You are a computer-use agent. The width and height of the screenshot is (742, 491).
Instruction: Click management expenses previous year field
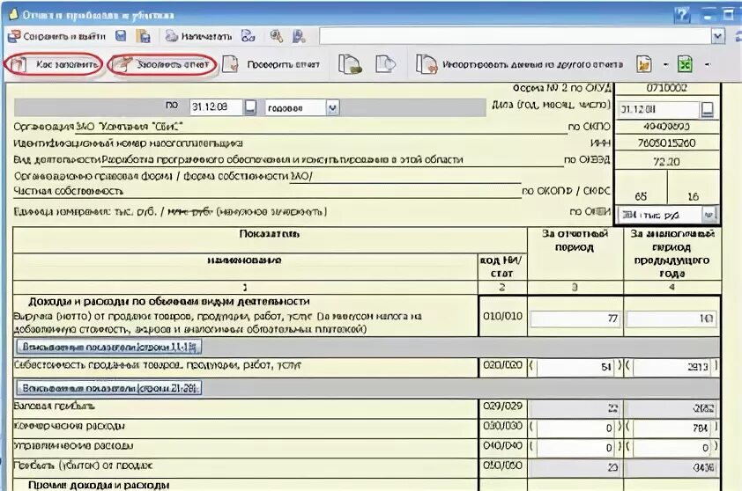coord(672,448)
